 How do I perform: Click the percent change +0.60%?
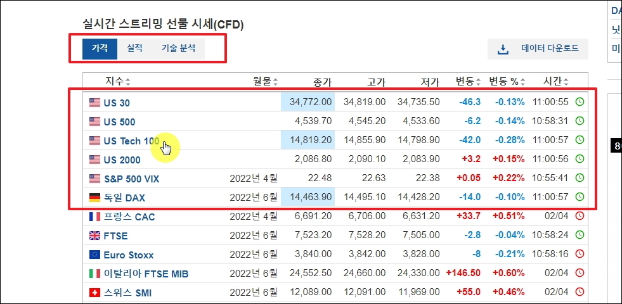click(509, 273)
